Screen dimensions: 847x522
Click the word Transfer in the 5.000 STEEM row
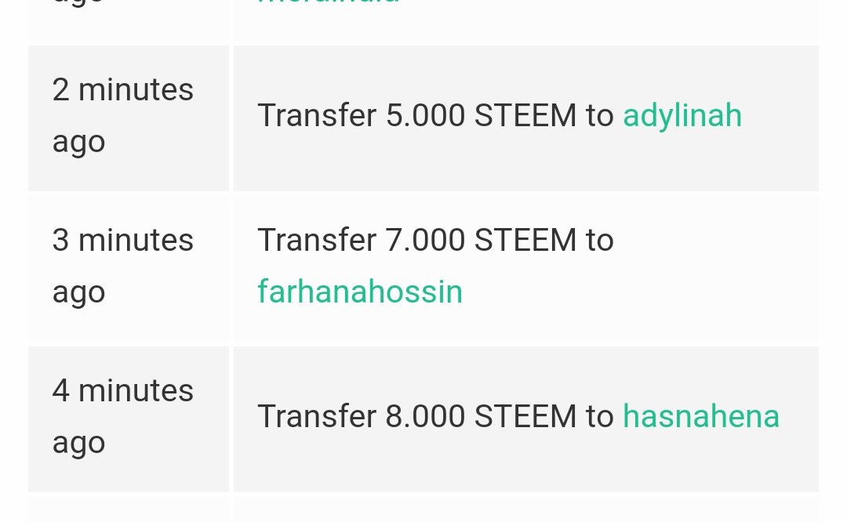[317, 115]
